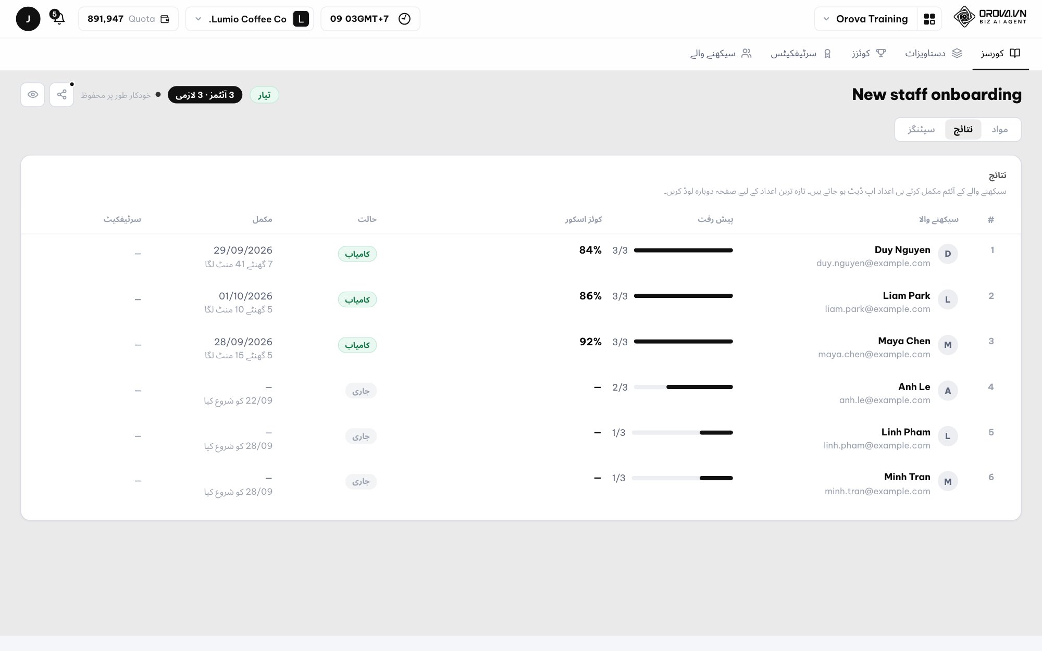Screen dimensions: 1042x651
Task: Open the notifications bell
Action: tap(59, 19)
